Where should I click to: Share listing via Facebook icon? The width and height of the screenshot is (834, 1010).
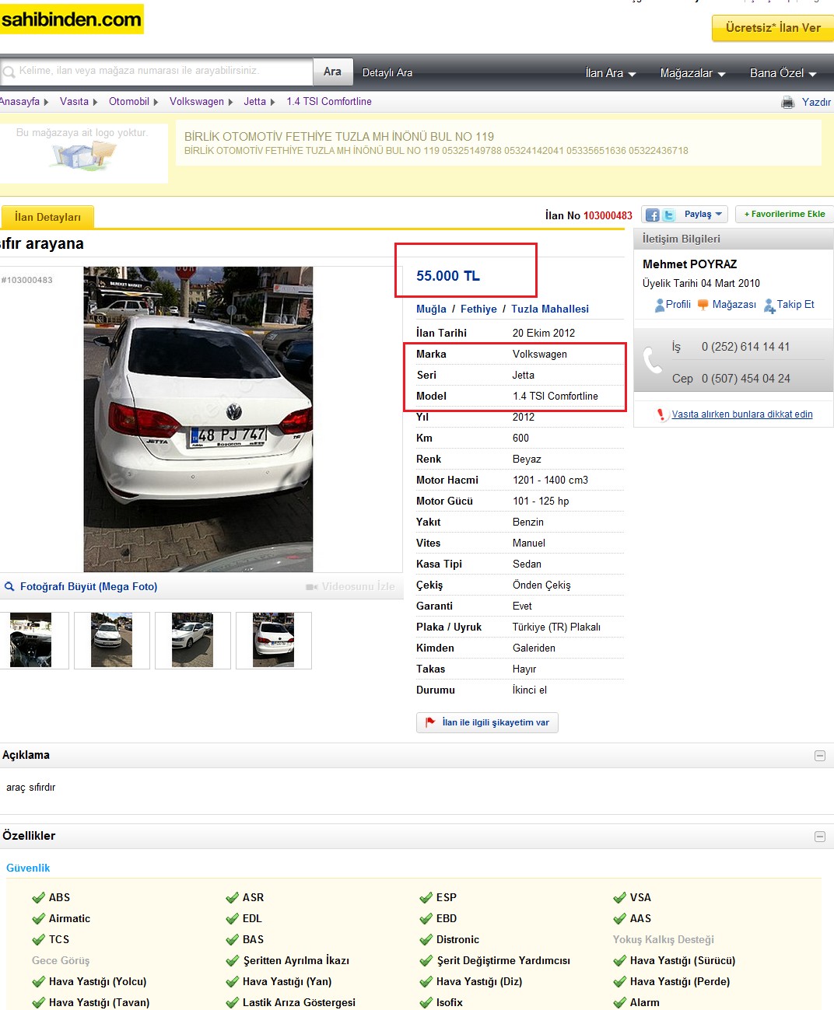653,215
